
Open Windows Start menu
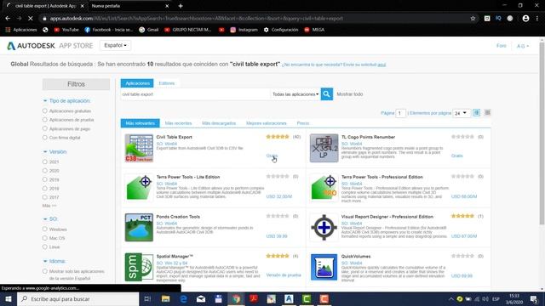pyautogui.click(x=9, y=298)
